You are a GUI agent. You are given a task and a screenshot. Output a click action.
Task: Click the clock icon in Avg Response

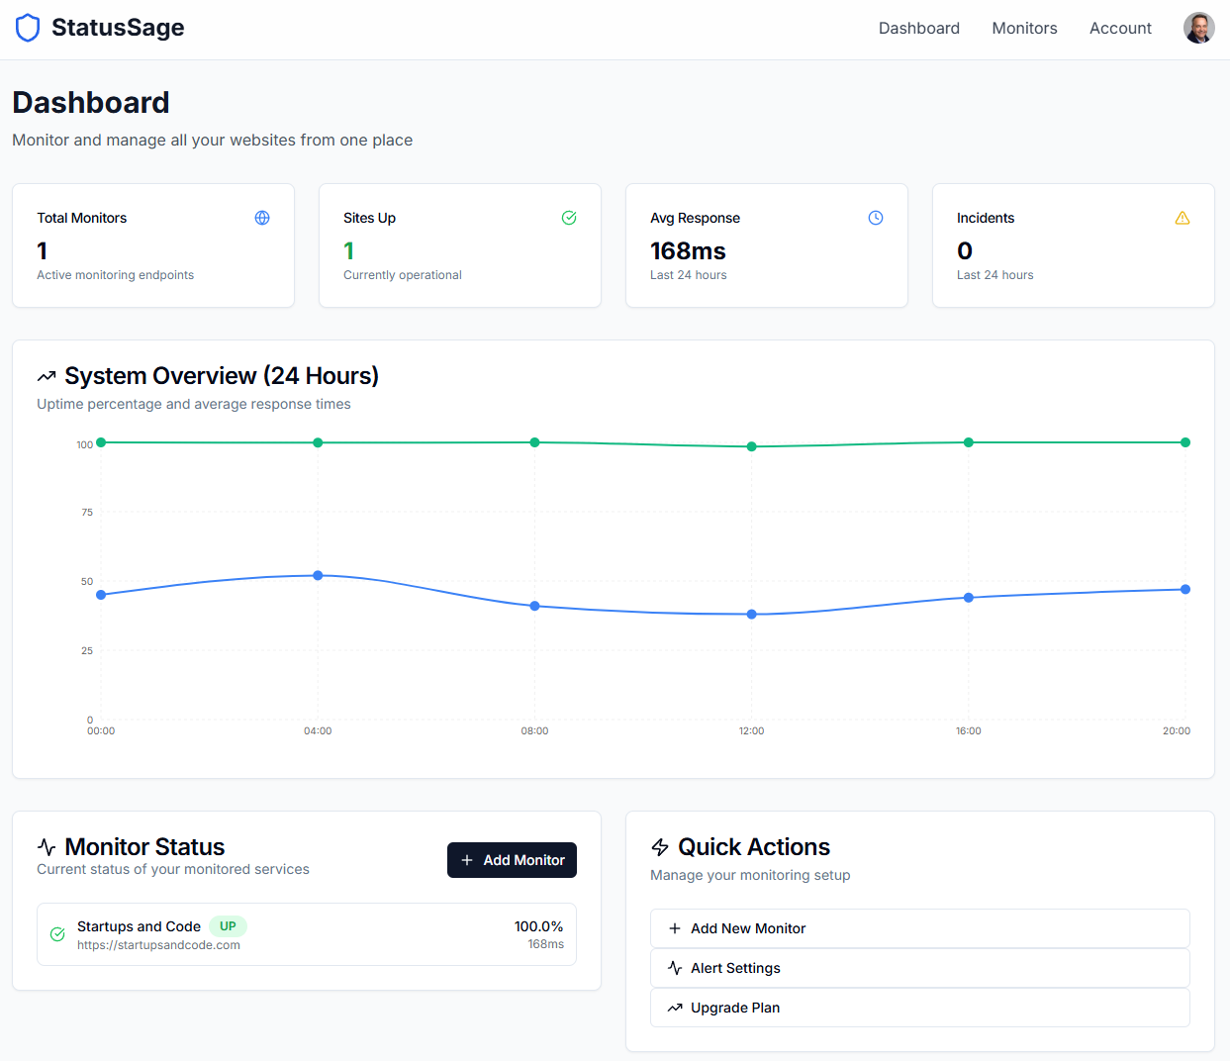tap(876, 218)
